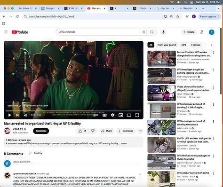Click Finish update button in Chrome
Screen dimensions: 223x187
click(209, 16)
